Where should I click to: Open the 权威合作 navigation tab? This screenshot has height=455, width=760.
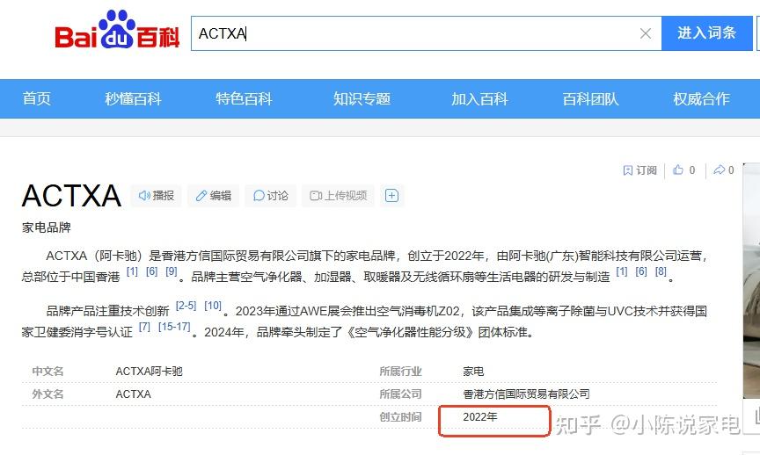[x=701, y=98]
